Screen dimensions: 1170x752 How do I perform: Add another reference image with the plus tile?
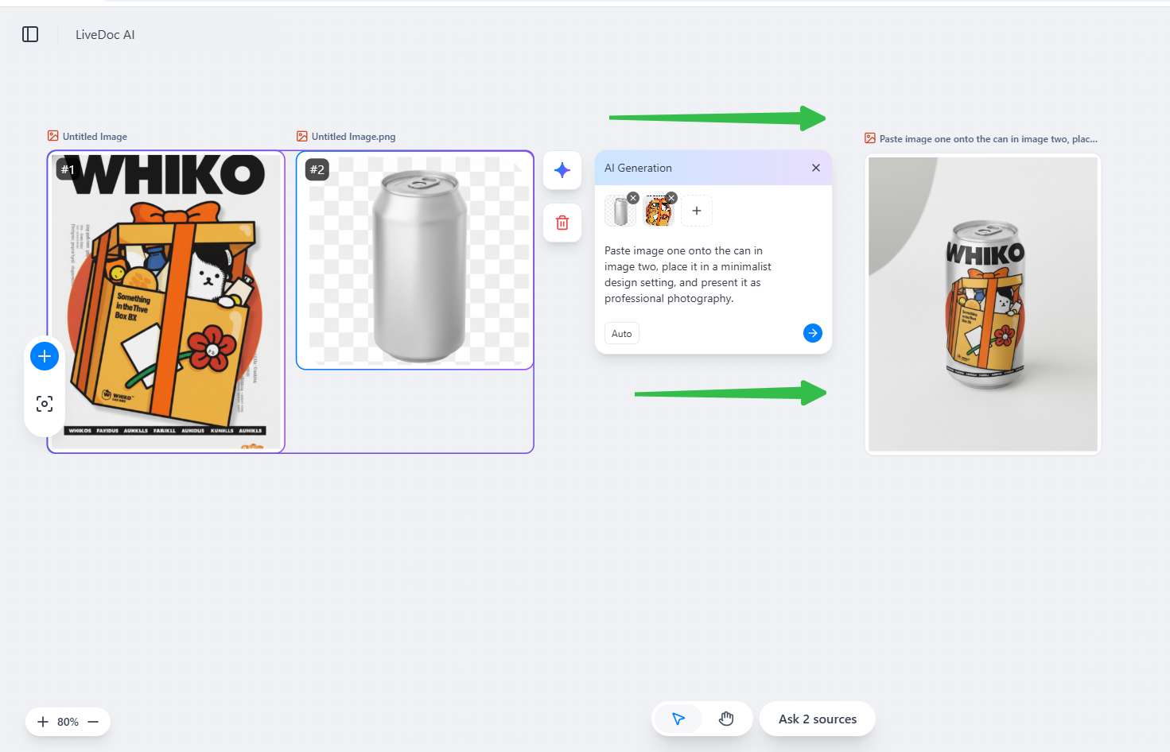click(696, 210)
